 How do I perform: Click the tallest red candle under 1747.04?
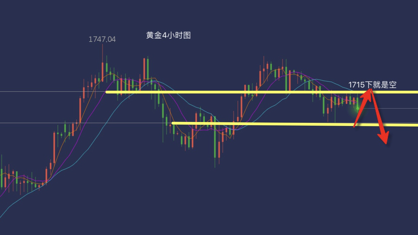click(x=103, y=72)
